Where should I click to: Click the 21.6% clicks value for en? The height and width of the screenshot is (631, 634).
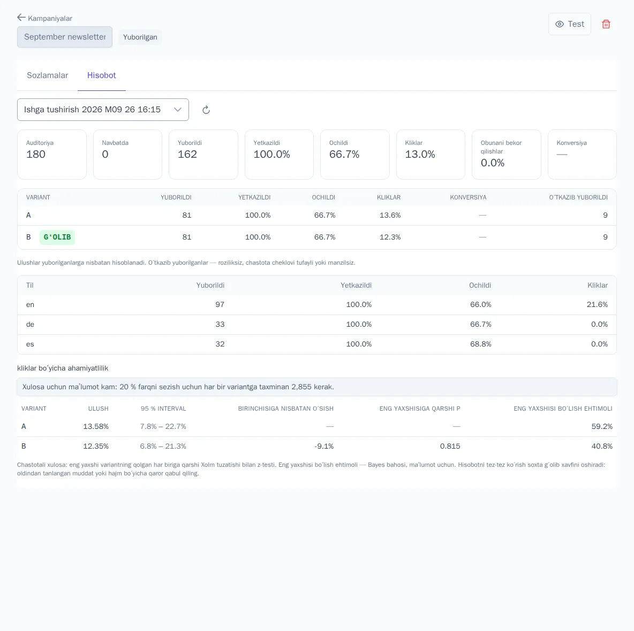597,304
